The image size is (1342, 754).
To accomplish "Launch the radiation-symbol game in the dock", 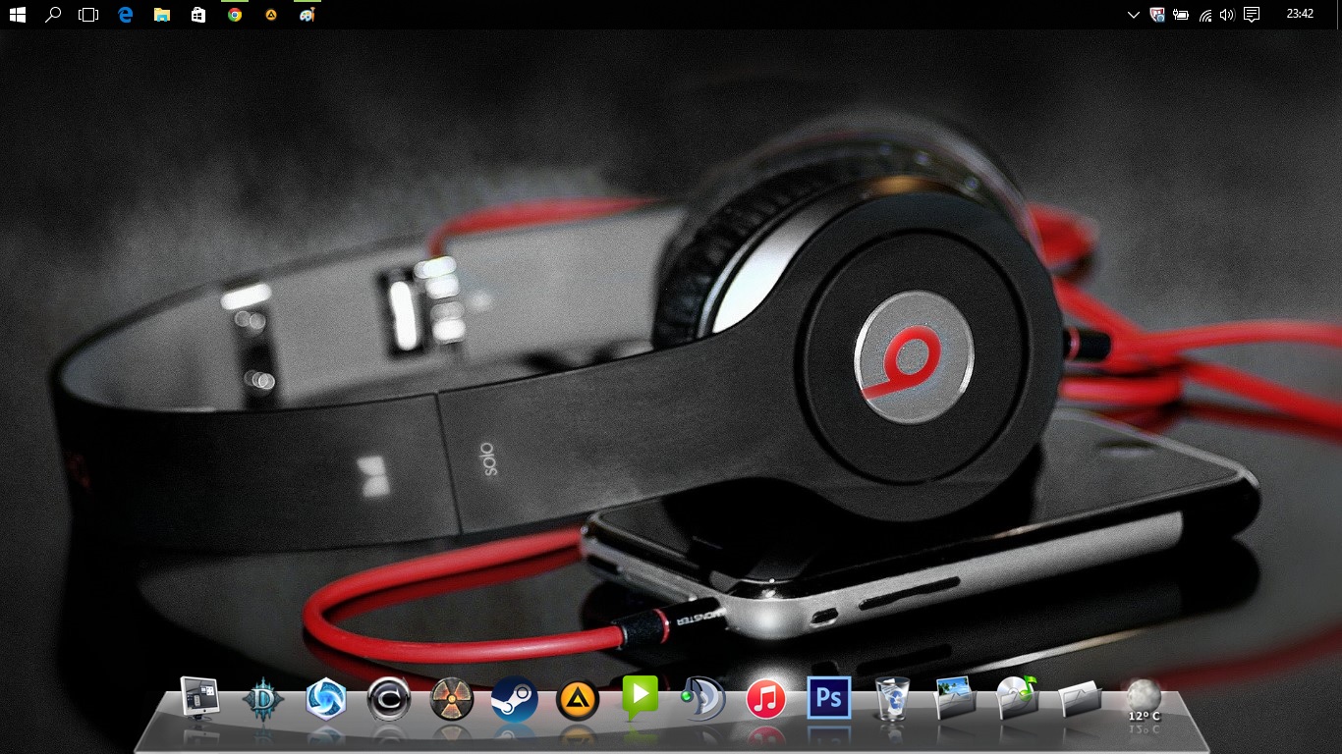I will (452, 700).
